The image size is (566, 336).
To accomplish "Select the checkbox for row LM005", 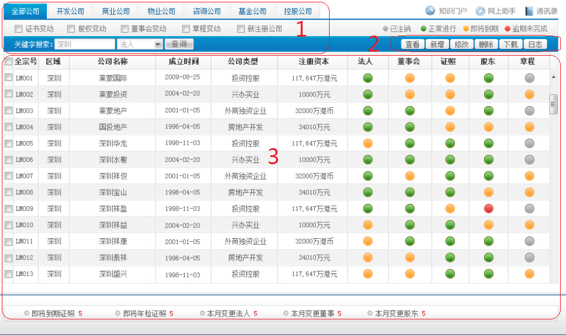I will pyautogui.click(x=9, y=143).
